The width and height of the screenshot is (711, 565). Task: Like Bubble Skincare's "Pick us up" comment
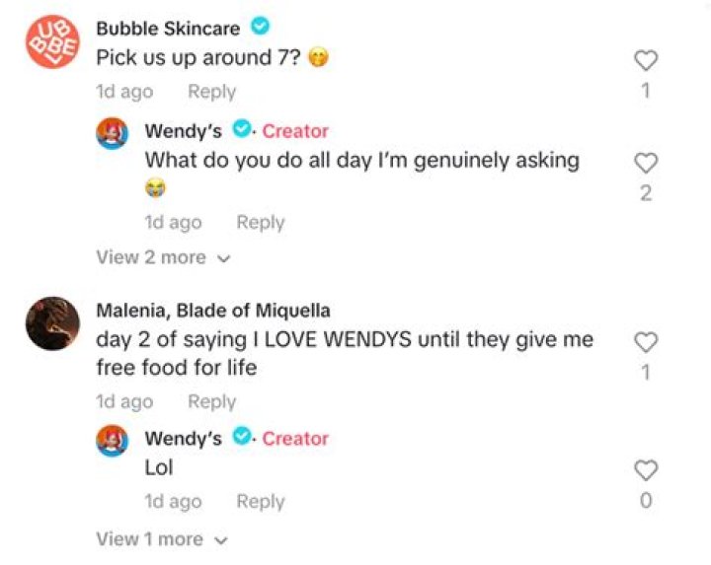click(645, 61)
